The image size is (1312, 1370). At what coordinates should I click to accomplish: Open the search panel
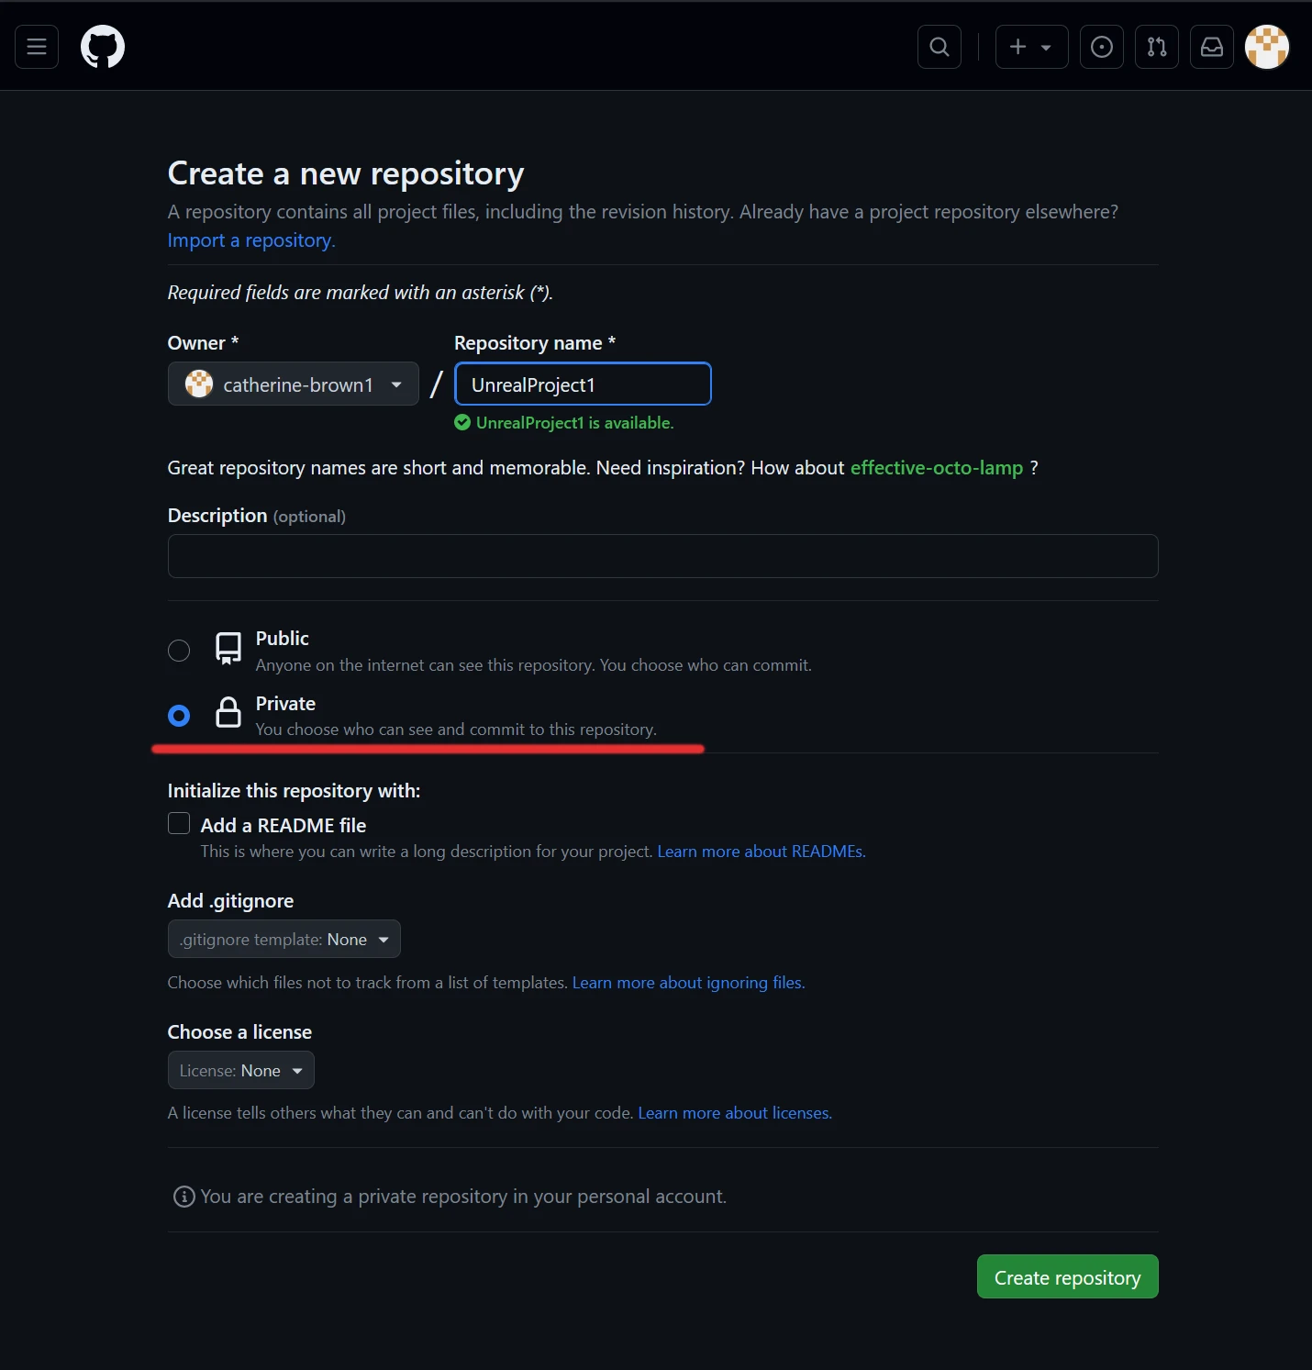pos(939,47)
